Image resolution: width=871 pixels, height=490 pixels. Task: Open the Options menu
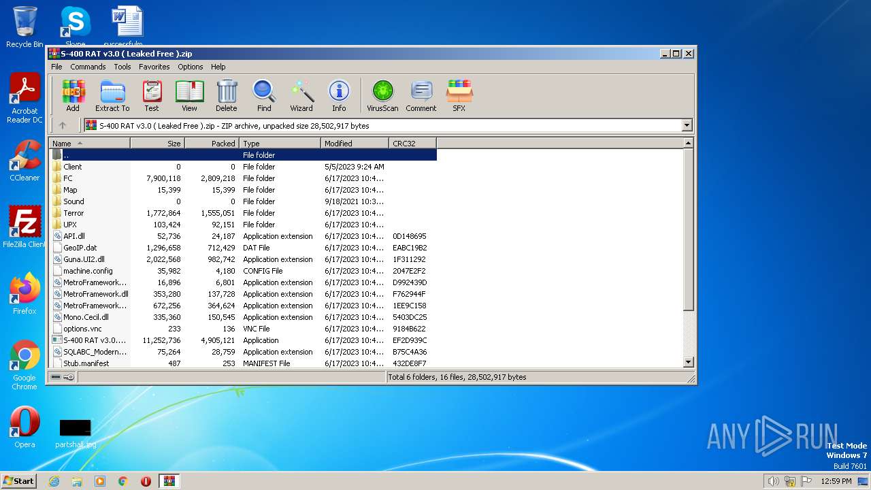pos(191,67)
